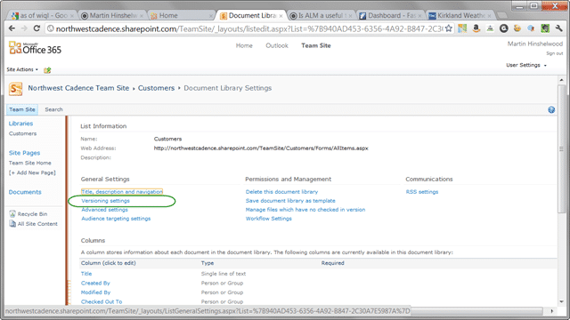Click Delete this document library
Viewport: 570px width, 320px height.
click(x=281, y=192)
